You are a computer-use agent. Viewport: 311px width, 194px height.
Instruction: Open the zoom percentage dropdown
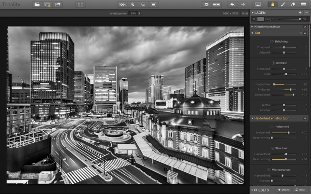[139, 13]
